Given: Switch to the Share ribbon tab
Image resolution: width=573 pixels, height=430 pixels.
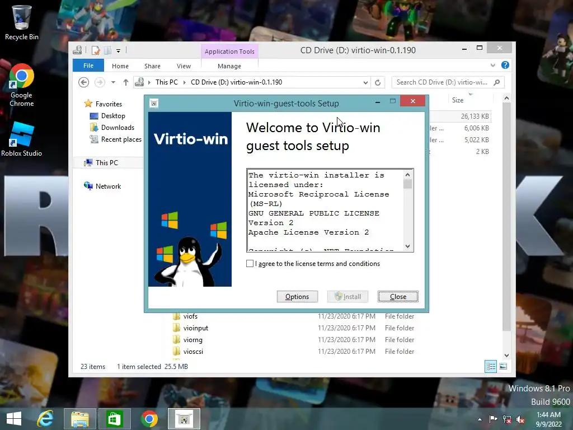Looking at the screenshot, I should coord(152,66).
